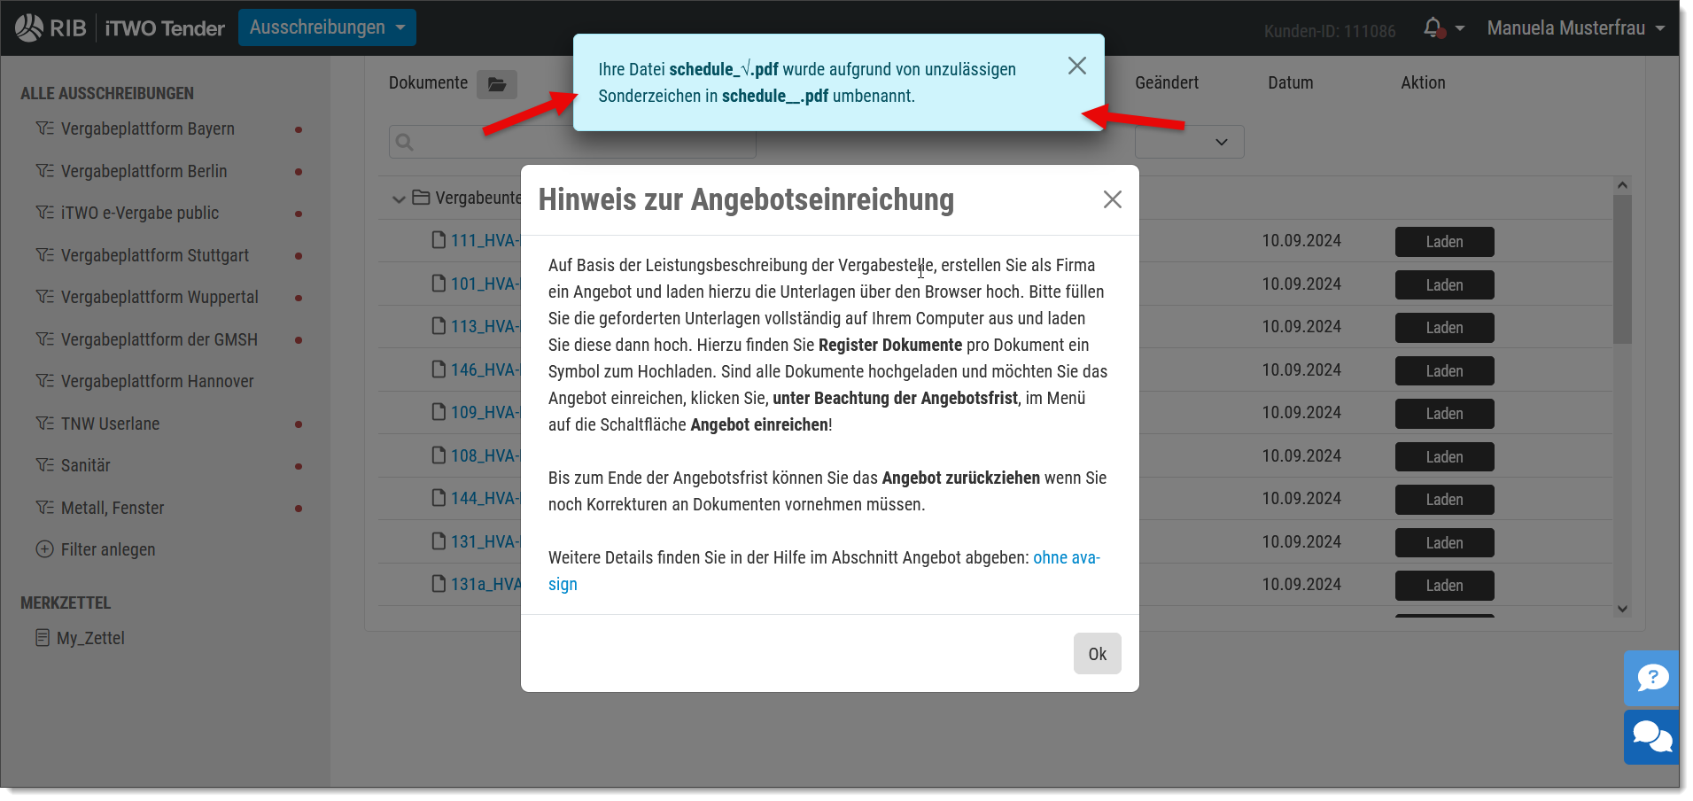This screenshot has height=801, width=1693.
Task: Click the filter icon beside Vergabeplattform Hannover
Action: [x=44, y=382]
